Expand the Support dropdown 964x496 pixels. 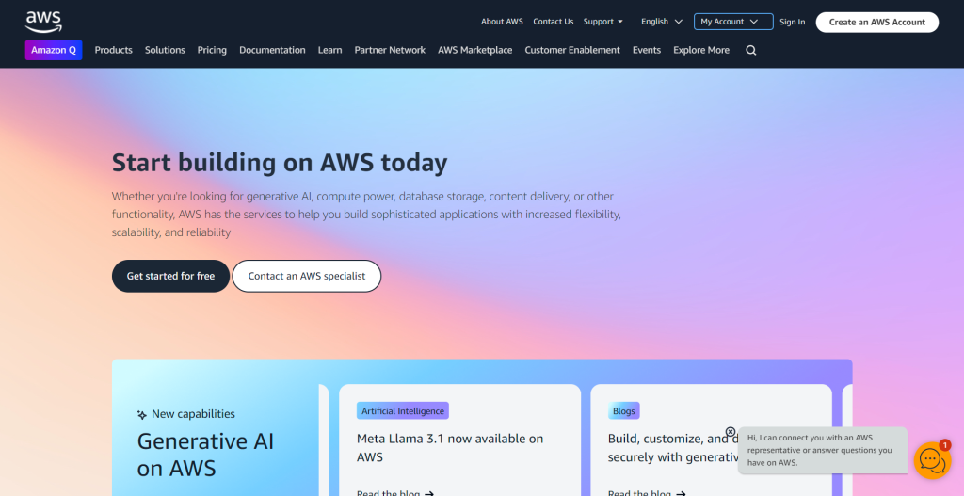603,22
